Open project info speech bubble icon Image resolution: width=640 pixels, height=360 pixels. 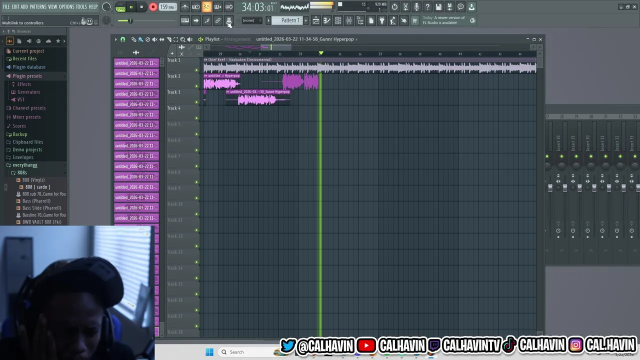[460, 7]
